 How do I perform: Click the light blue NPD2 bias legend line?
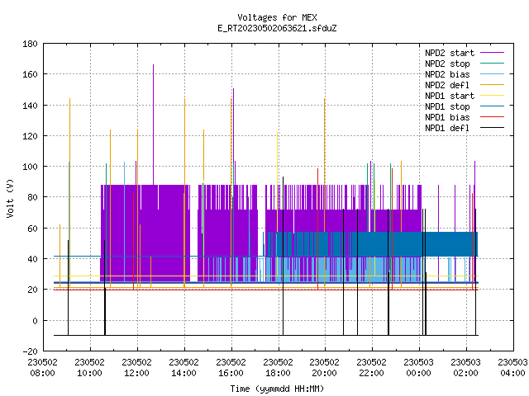click(493, 73)
